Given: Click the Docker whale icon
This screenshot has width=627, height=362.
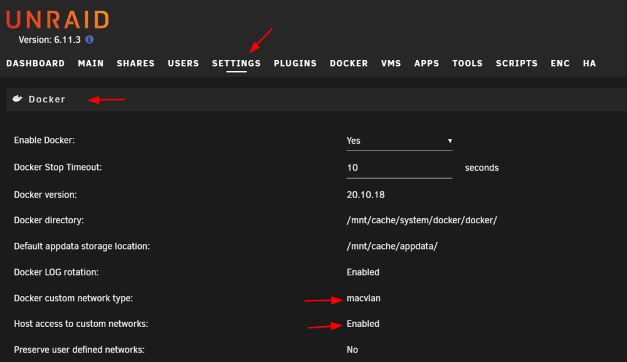Looking at the screenshot, I should click(x=17, y=98).
